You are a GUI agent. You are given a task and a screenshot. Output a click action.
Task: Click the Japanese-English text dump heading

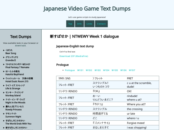75,46
